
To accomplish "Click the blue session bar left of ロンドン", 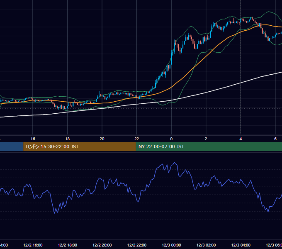I will click(x=12, y=146).
